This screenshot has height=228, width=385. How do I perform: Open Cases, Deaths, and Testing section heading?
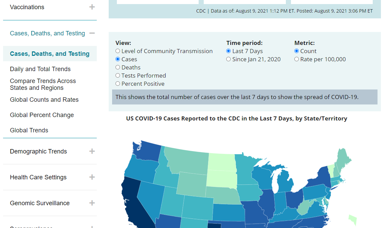(x=47, y=33)
